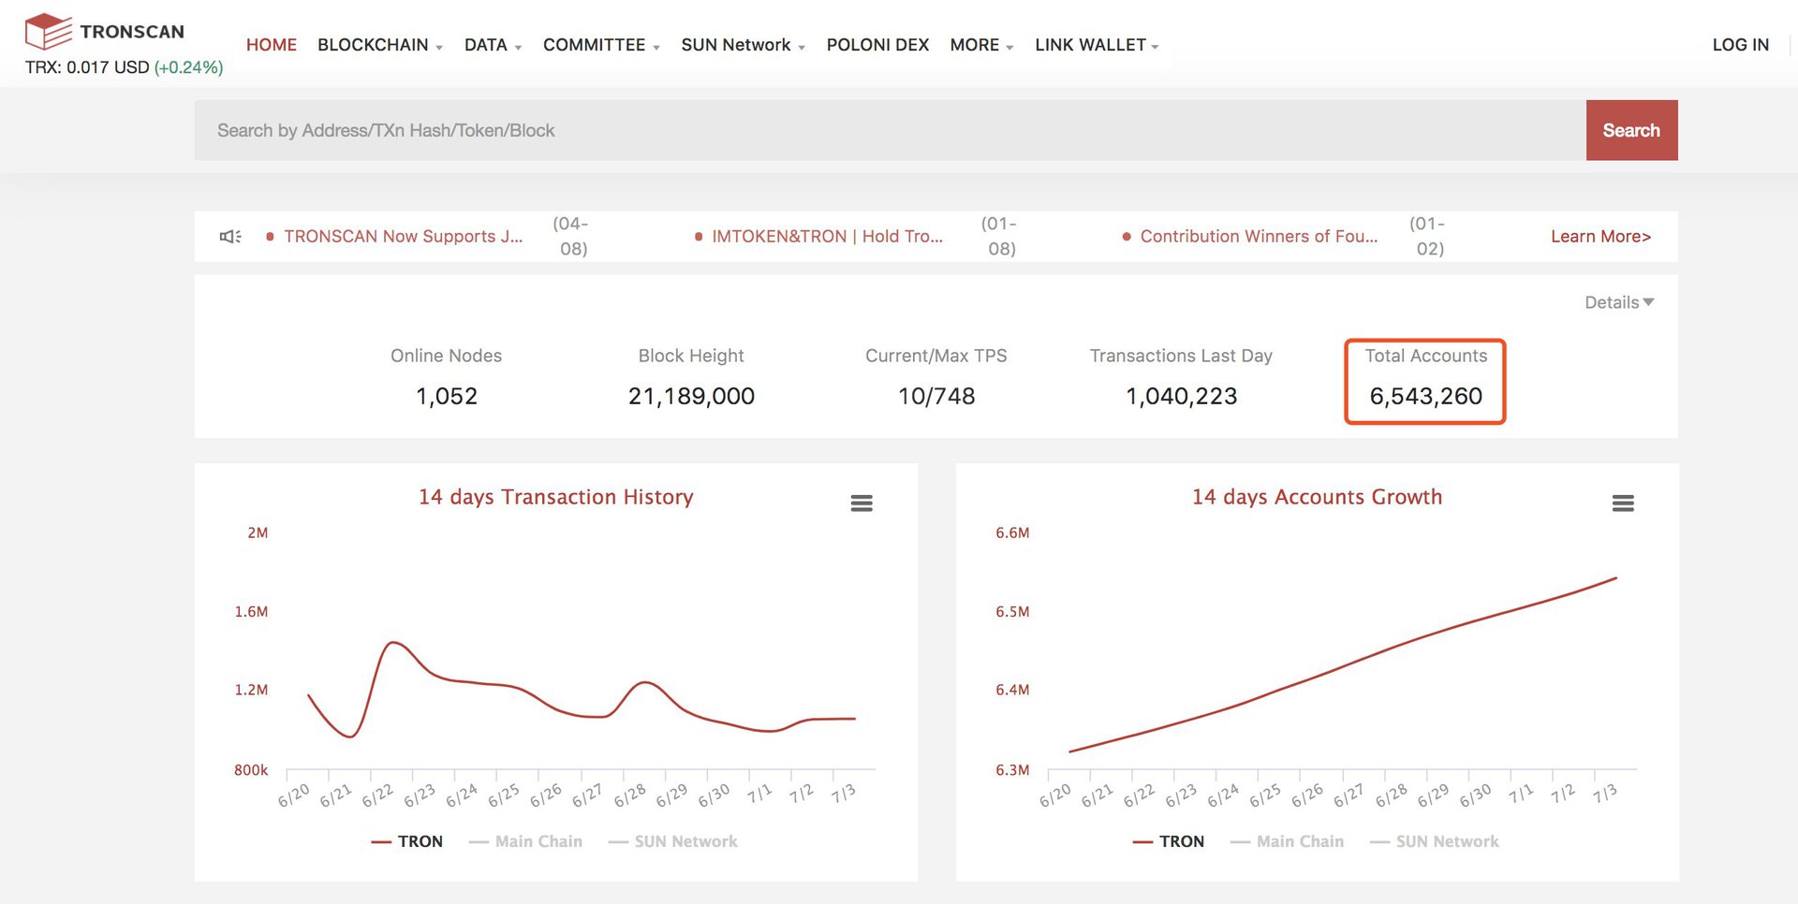Click the Online Nodes label

(x=447, y=356)
